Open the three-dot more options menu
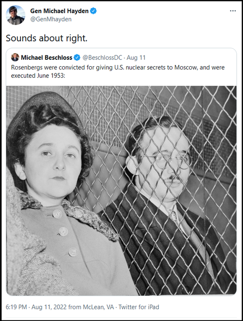 233,11
